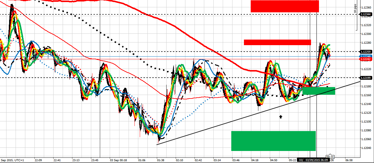
Task: Click the 01:38 time axis label
Action: 161,160
